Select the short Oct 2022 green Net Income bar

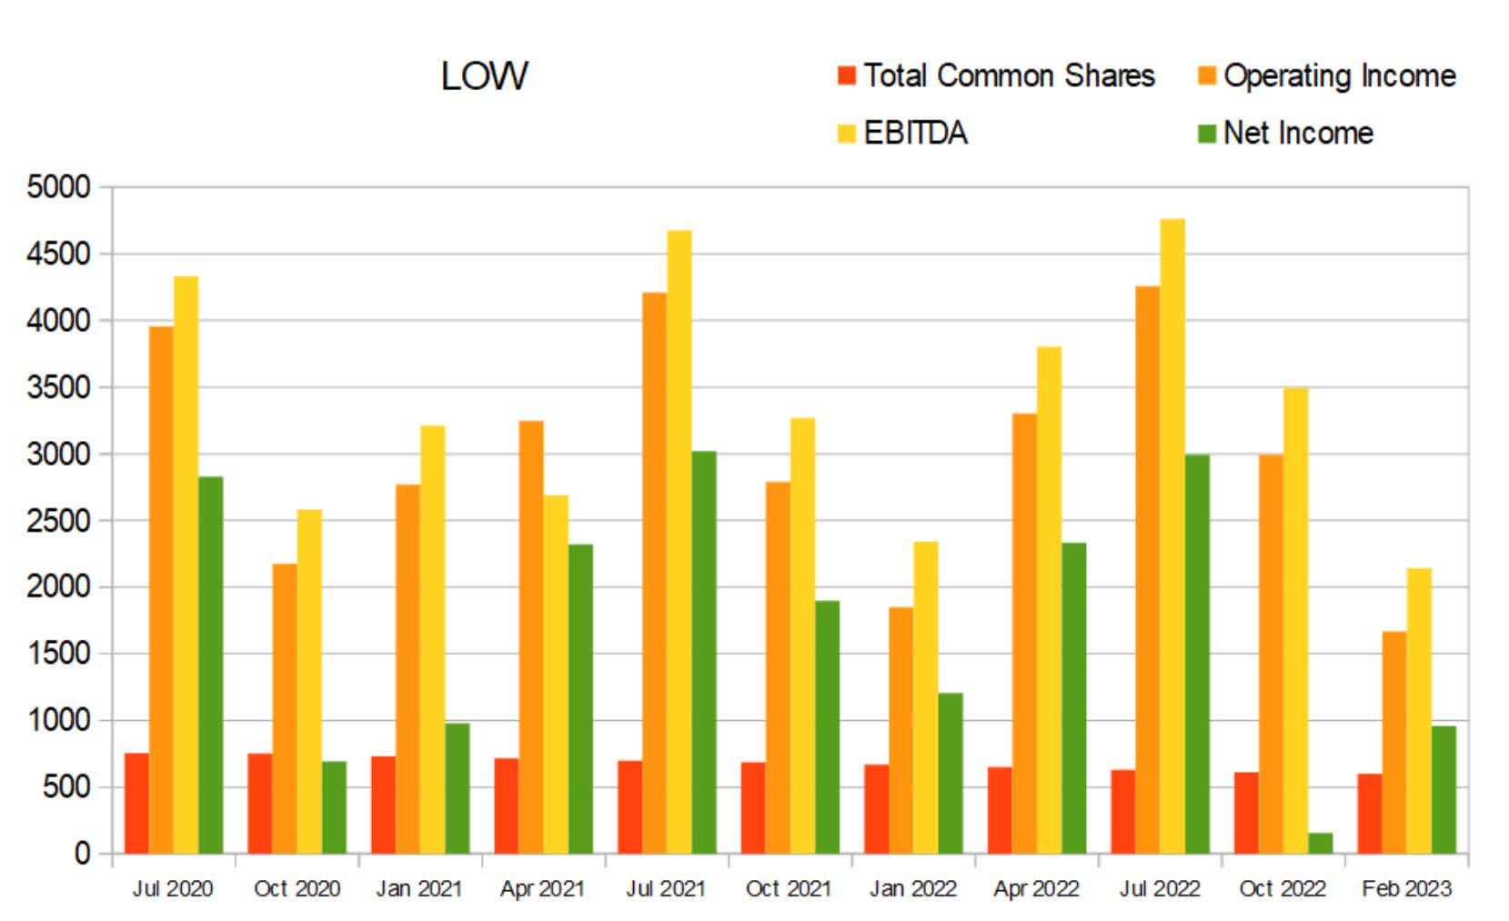(1320, 843)
